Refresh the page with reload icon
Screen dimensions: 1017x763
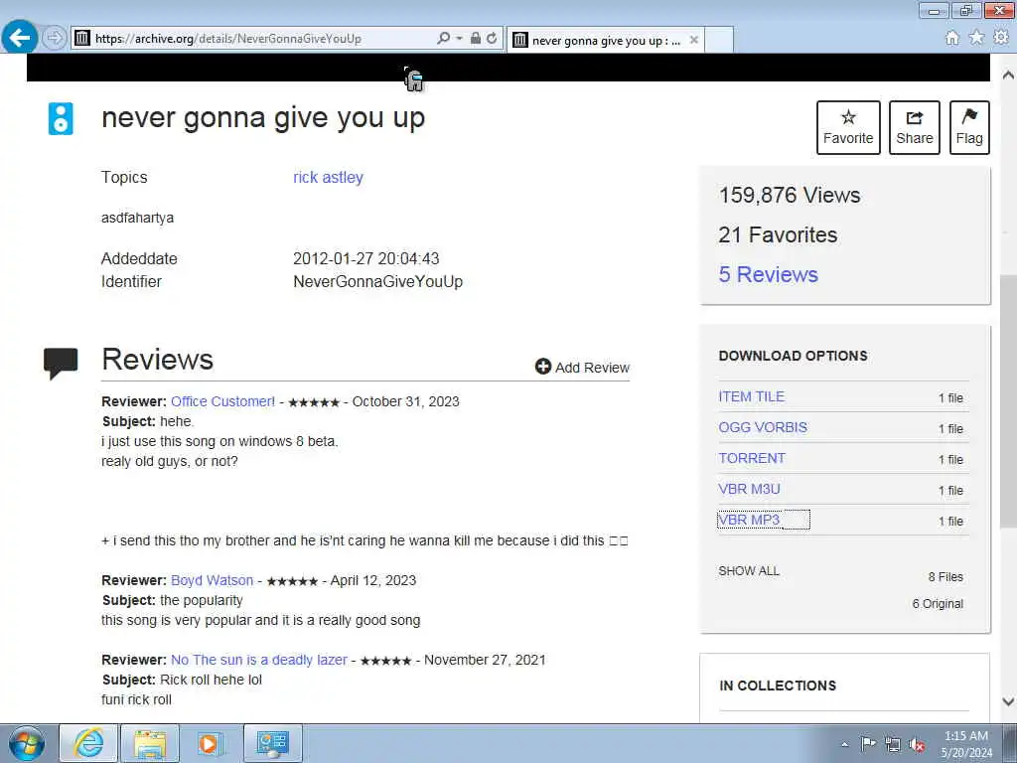492,39
